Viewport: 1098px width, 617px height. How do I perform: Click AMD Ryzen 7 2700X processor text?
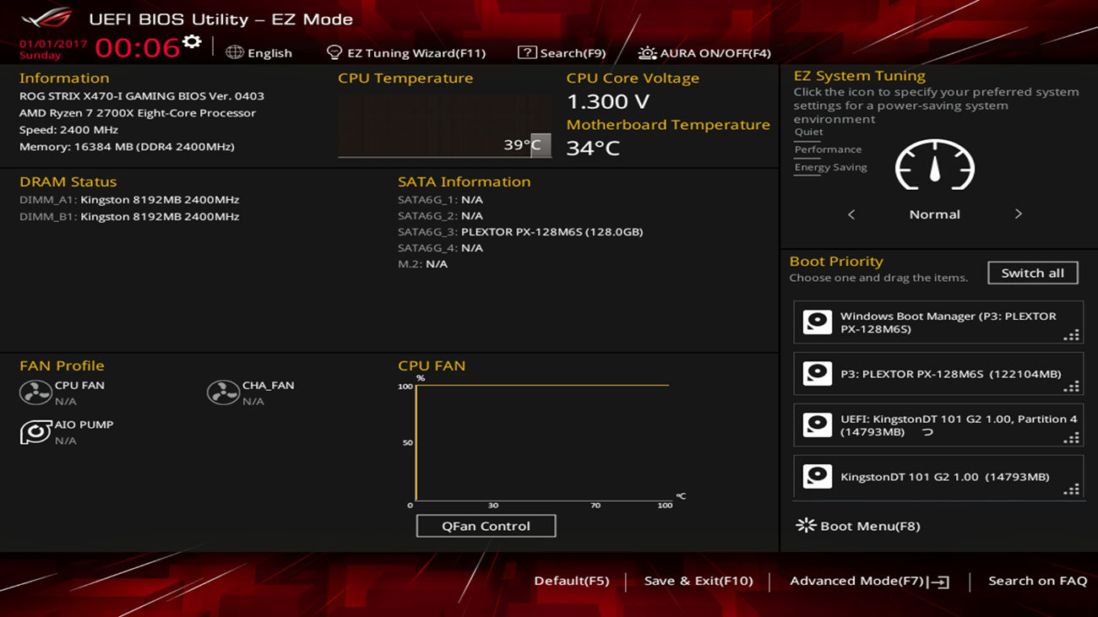coord(138,113)
